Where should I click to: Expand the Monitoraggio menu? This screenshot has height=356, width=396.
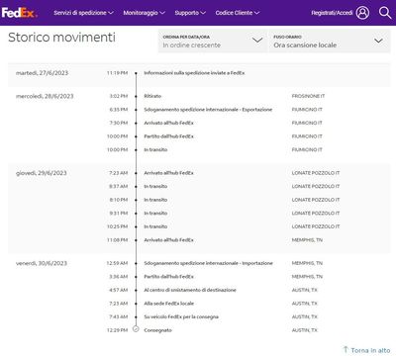[144, 13]
